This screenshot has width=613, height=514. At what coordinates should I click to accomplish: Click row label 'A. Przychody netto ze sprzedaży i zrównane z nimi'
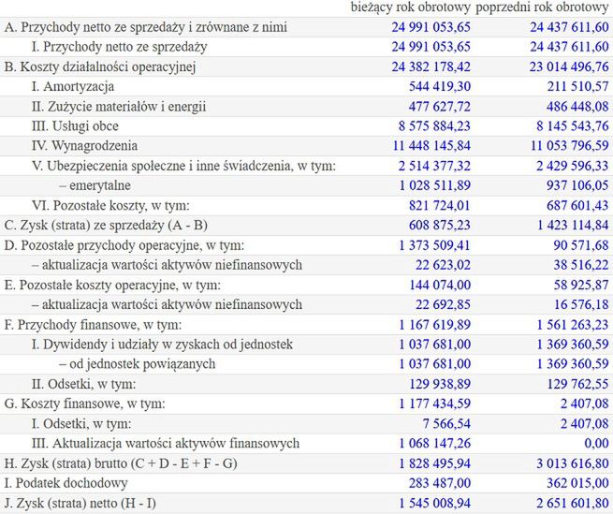point(145,27)
